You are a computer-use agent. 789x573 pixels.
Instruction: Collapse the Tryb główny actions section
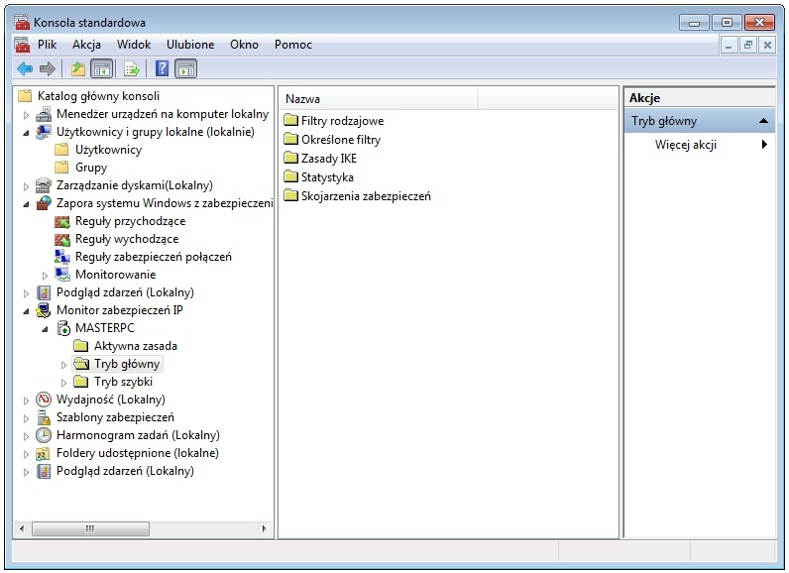pos(763,121)
